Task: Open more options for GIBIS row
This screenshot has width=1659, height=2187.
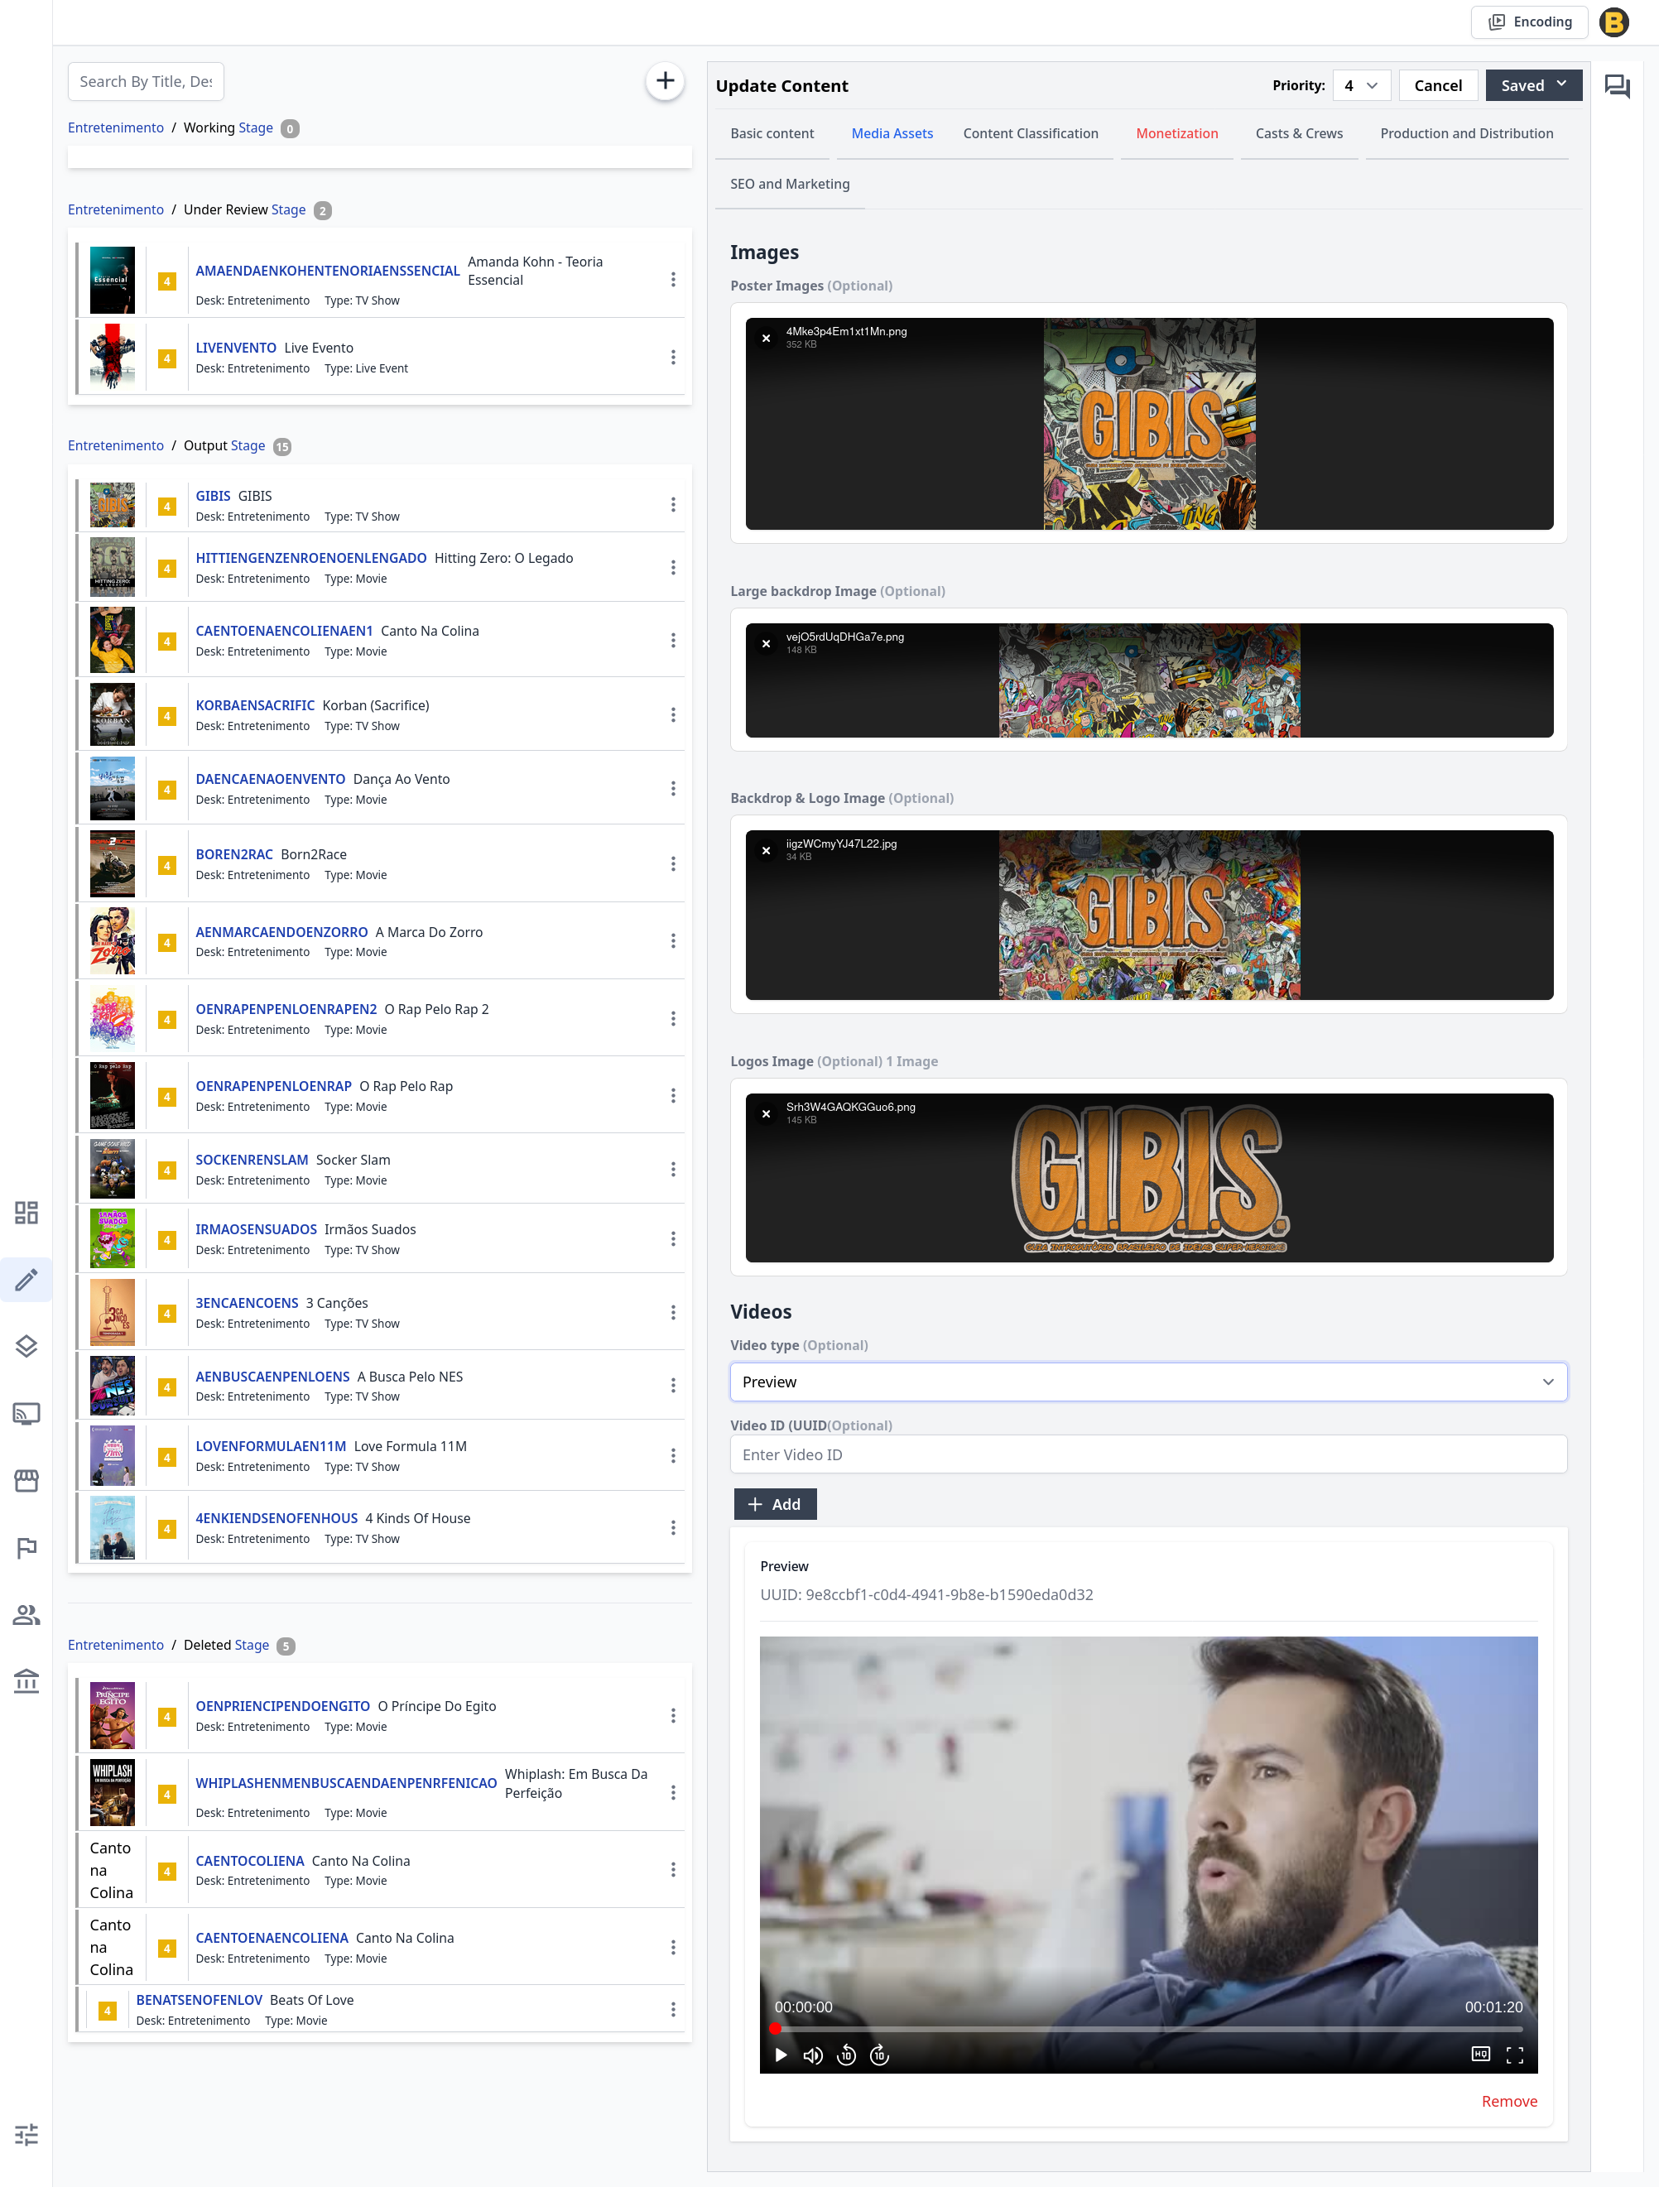Action: click(673, 505)
